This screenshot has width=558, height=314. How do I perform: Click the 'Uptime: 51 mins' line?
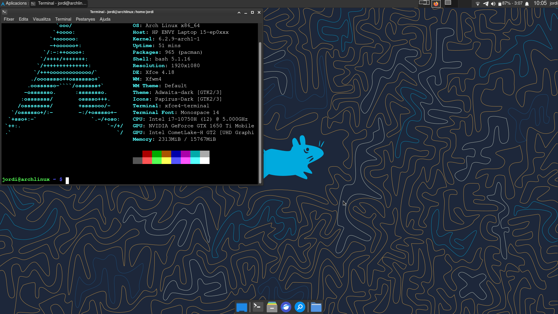tap(157, 46)
